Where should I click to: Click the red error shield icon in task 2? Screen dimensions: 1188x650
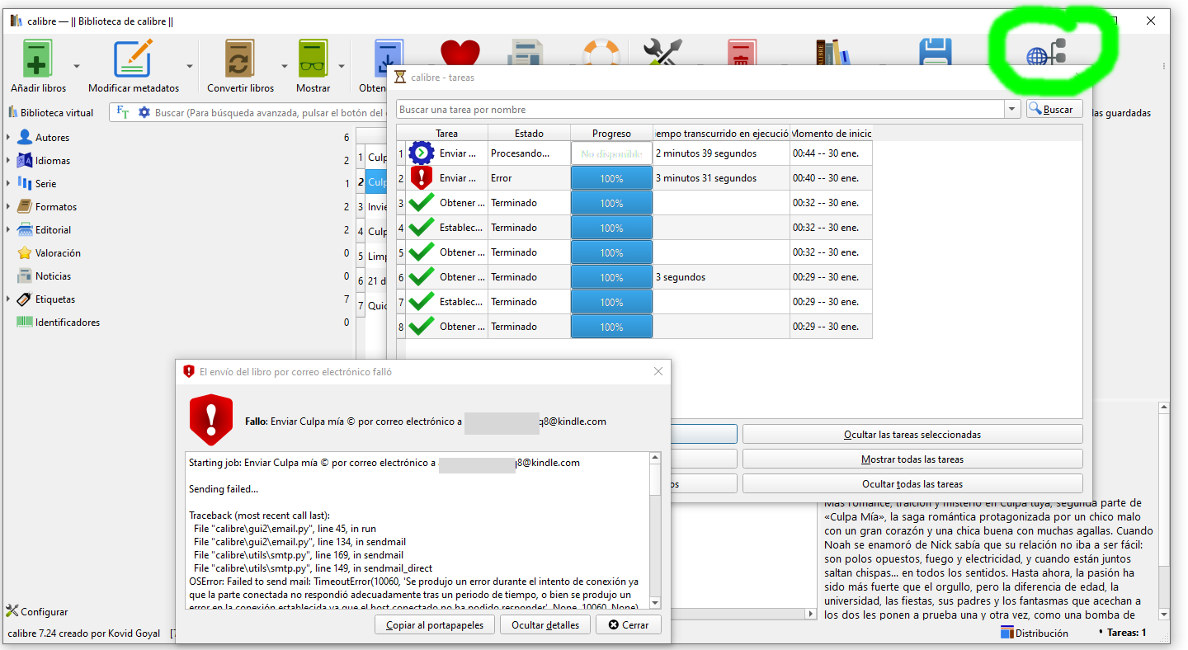(422, 177)
